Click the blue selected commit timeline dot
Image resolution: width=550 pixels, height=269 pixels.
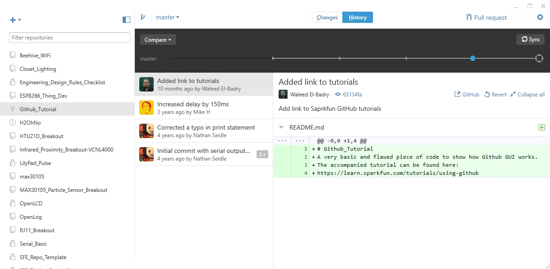click(473, 58)
